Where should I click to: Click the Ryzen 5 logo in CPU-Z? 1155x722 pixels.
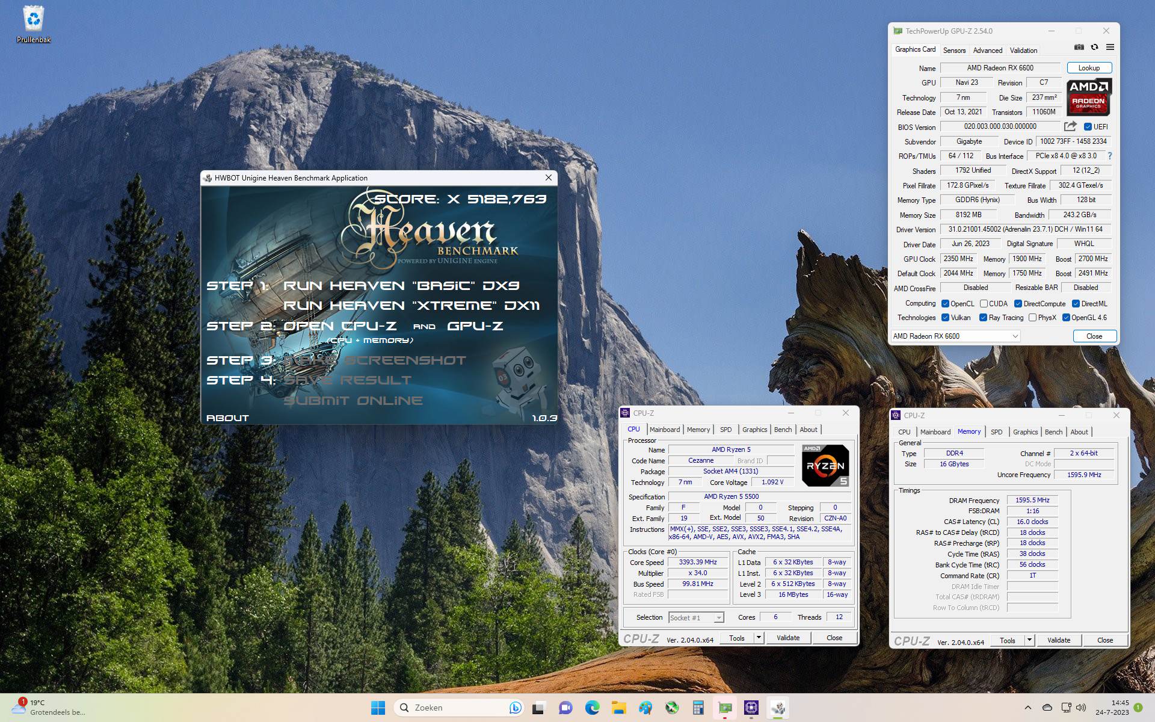[825, 465]
